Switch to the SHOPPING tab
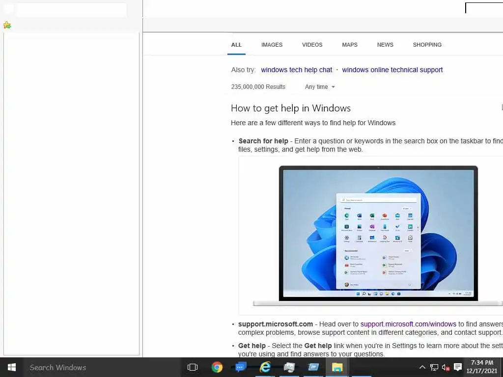This screenshot has height=377, width=503. (x=427, y=45)
